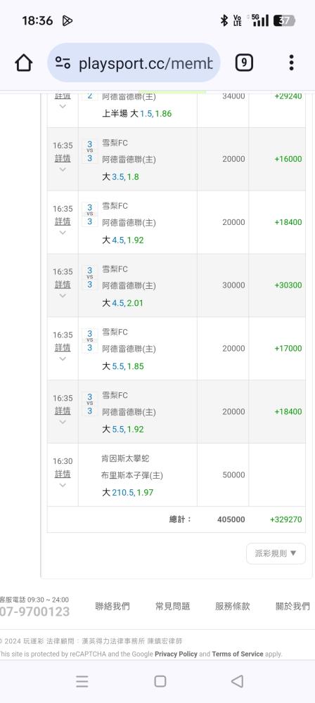
Task: Open the Google Privacy Policy link
Action: pos(176,654)
